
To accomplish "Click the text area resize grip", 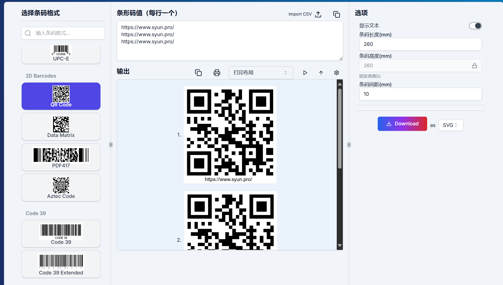I will (341, 59).
